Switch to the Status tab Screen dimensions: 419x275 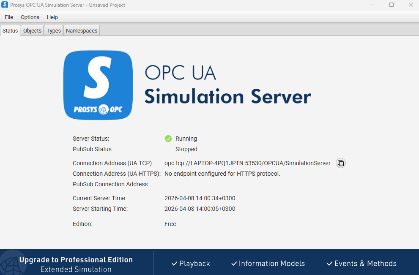click(x=10, y=31)
